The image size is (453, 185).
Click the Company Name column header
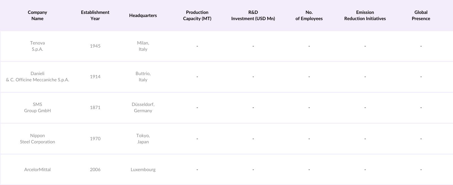click(x=37, y=15)
